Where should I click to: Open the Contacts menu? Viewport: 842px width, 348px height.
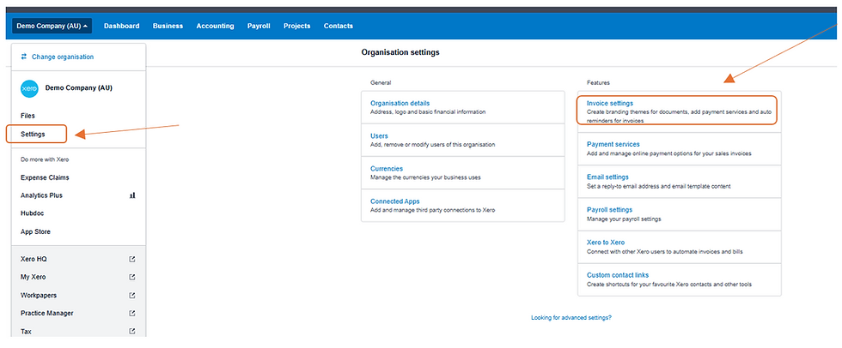click(339, 26)
